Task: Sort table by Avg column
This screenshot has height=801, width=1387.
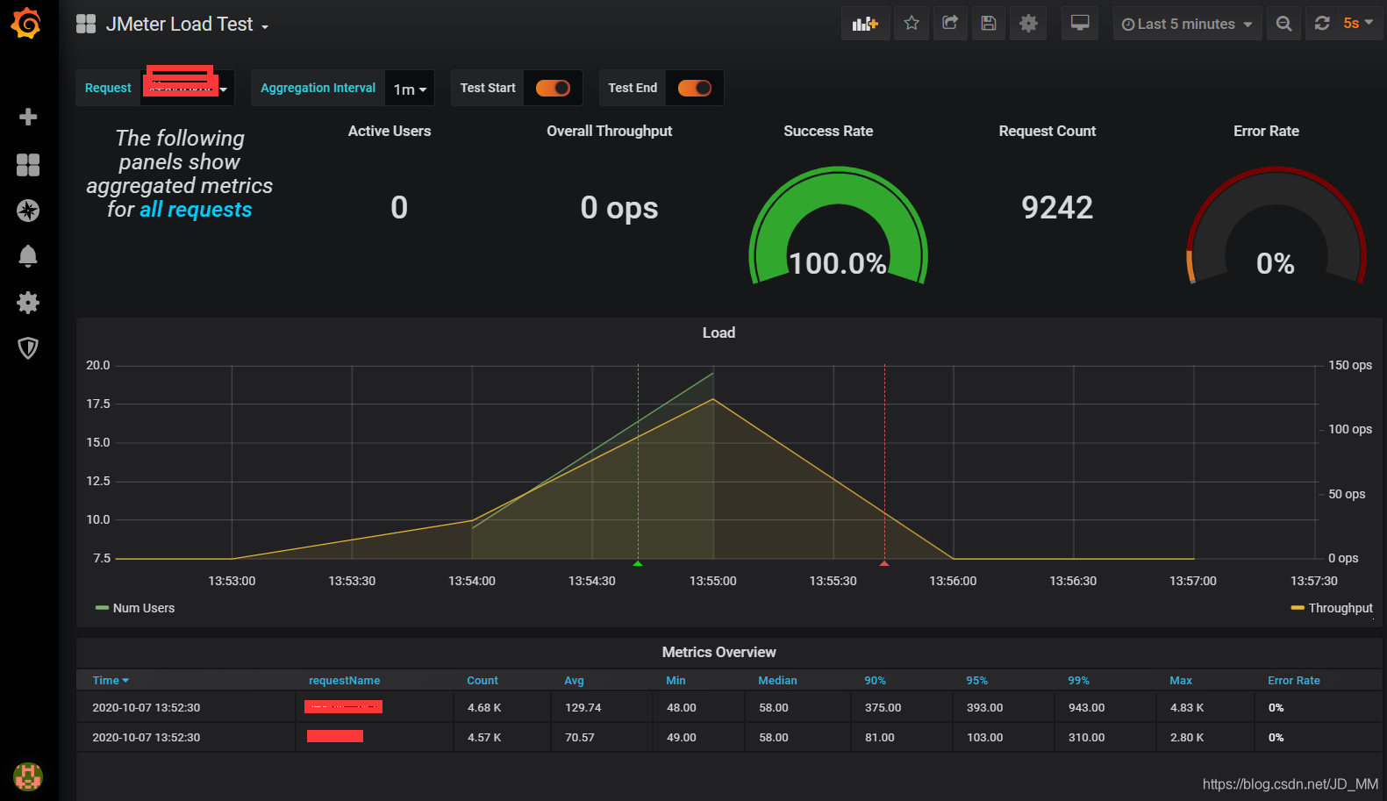Action: tap(574, 681)
